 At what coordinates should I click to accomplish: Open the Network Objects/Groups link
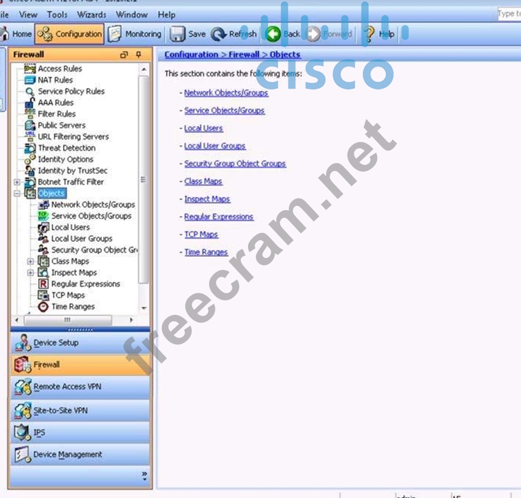pos(226,93)
